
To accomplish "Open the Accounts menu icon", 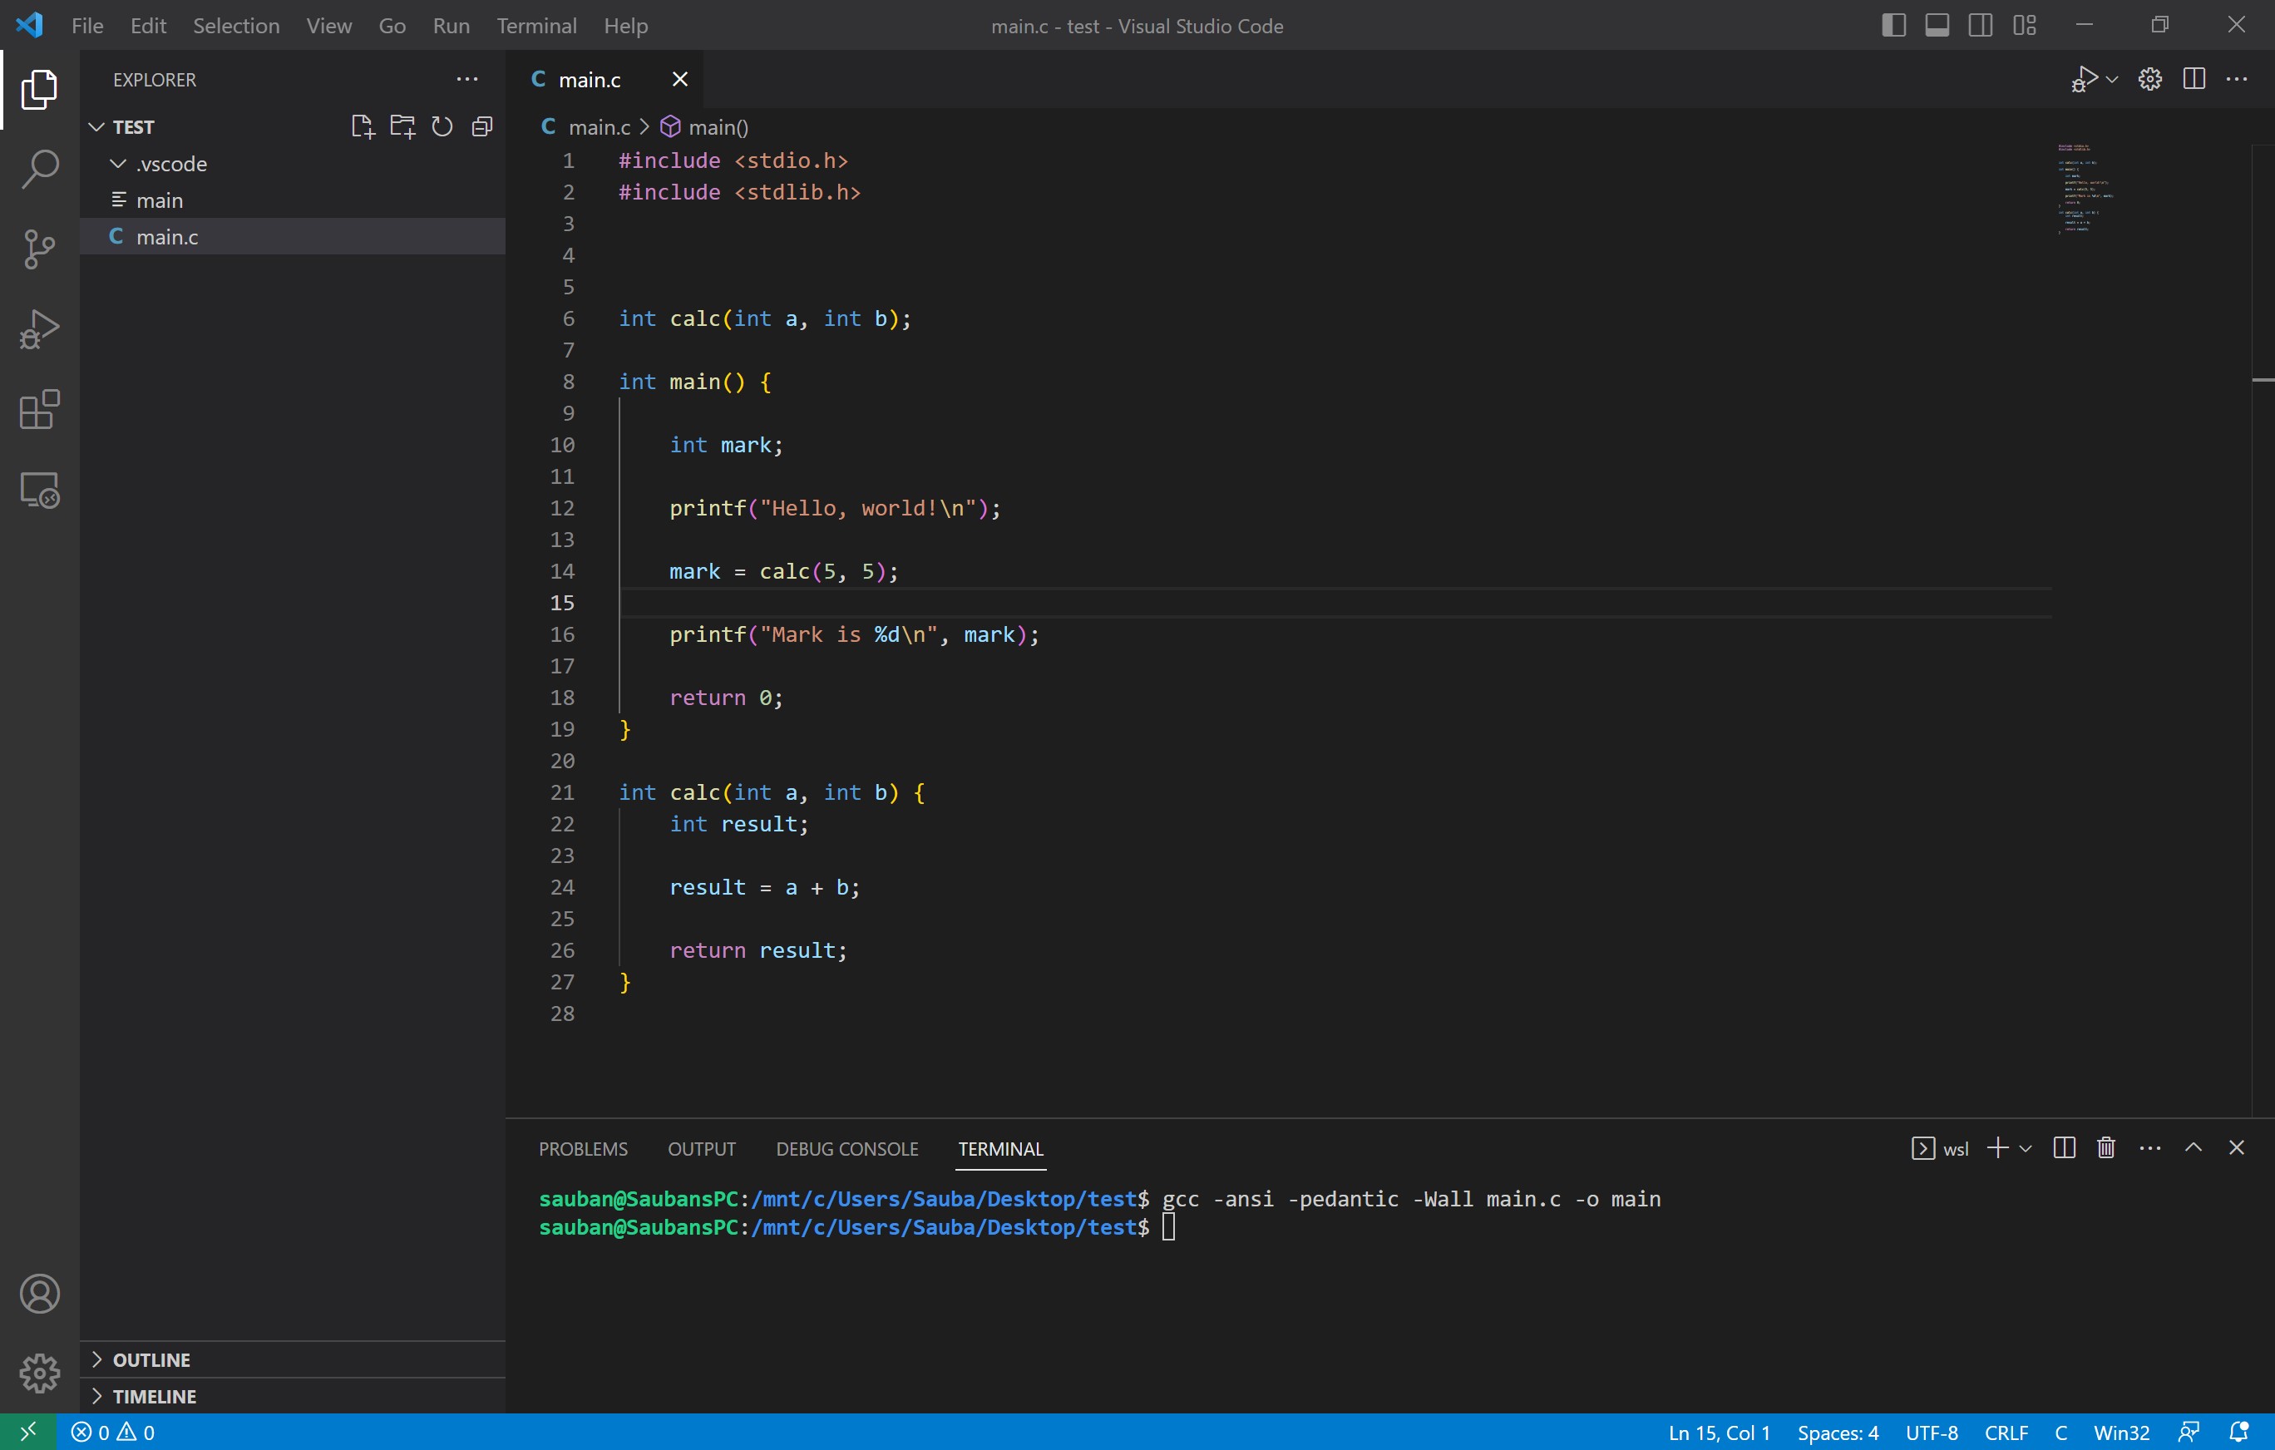I will click(x=40, y=1293).
